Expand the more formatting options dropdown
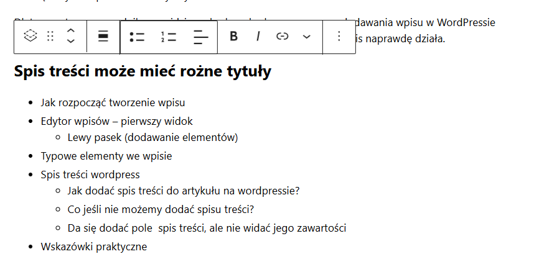The image size is (534, 272). click(x=306, y=37)
